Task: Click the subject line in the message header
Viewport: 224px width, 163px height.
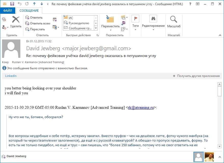Action: [91, 56]
